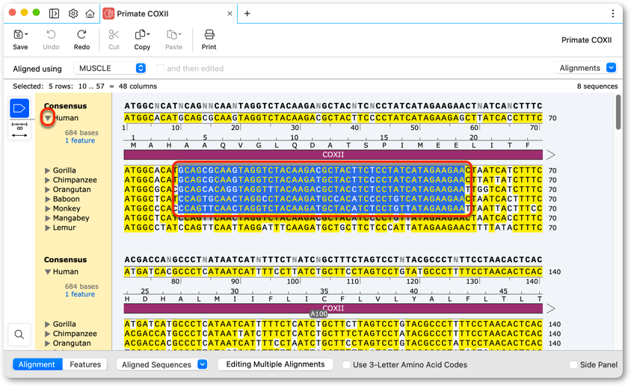The image size is (631, 386).
Task: Open the MUSCLE alignment method dropdown
Action: tap(110, 69)
